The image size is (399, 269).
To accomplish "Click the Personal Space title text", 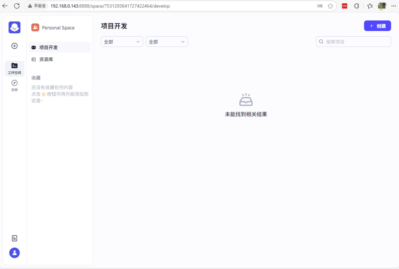I will [x=58, y=27].
